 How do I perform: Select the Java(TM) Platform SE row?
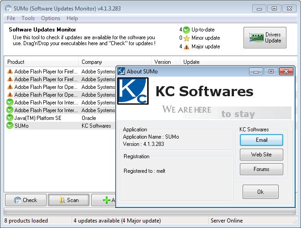click(60, 118)
